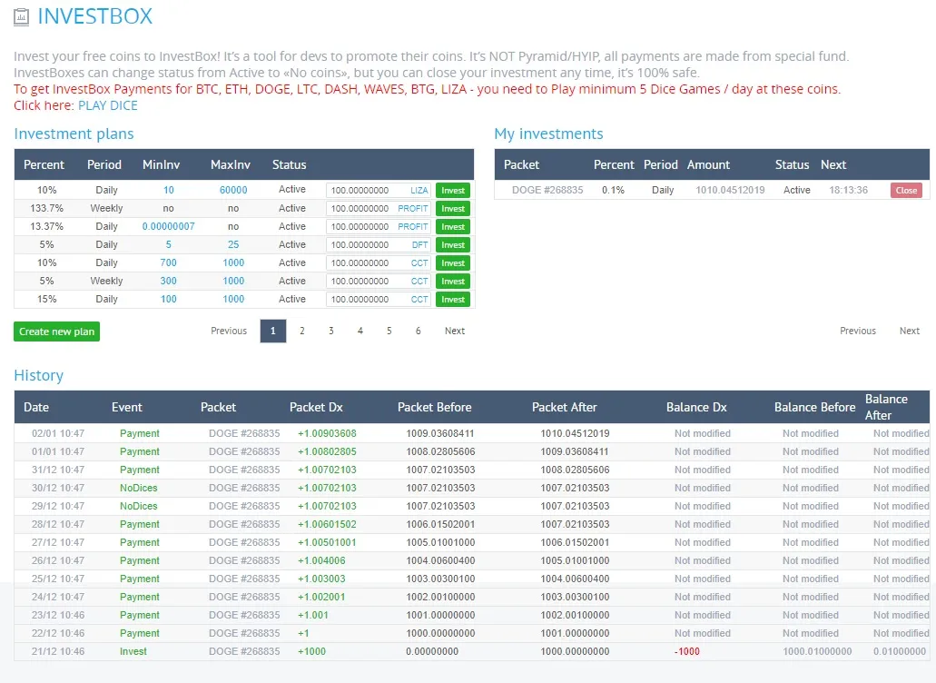
Task: Click the Packet Dx column header in History
Action: click(x=316, y=407)
